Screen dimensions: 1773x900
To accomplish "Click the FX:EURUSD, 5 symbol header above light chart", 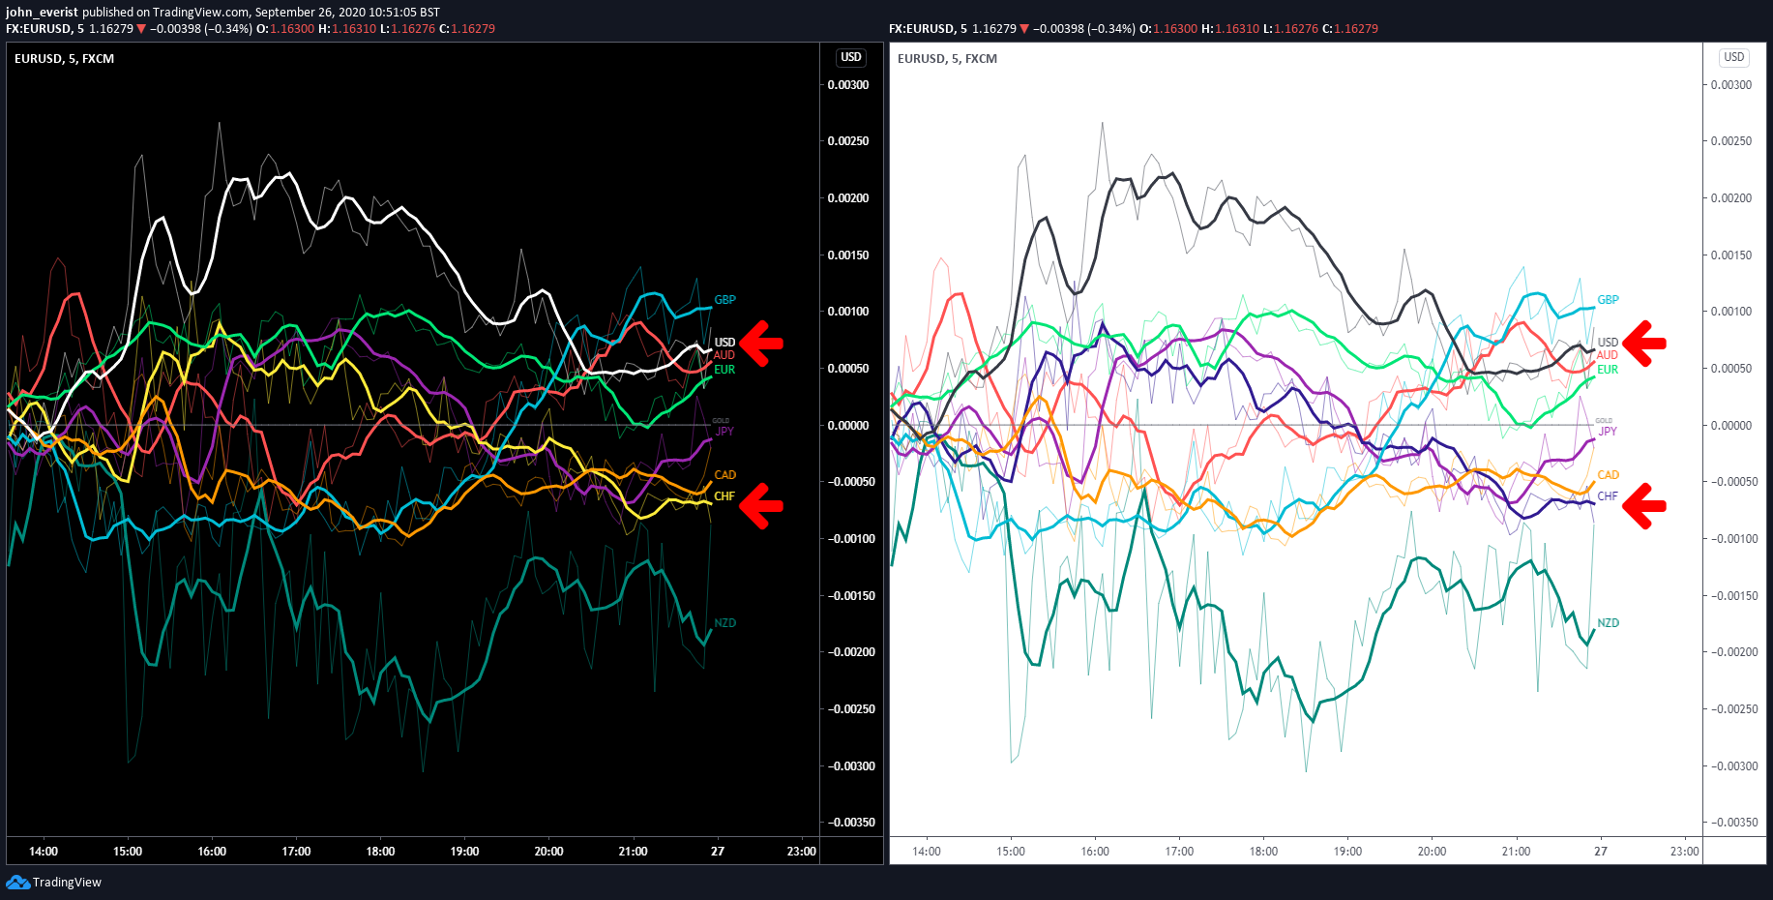I will click(928, 29).
